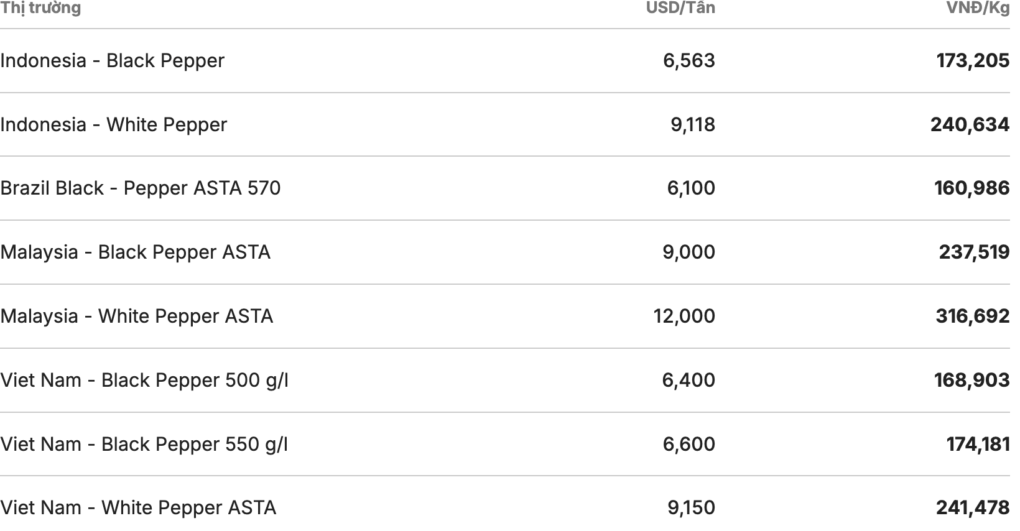Click Brazil Black - Pepper ASTA 570

(141, 188)
